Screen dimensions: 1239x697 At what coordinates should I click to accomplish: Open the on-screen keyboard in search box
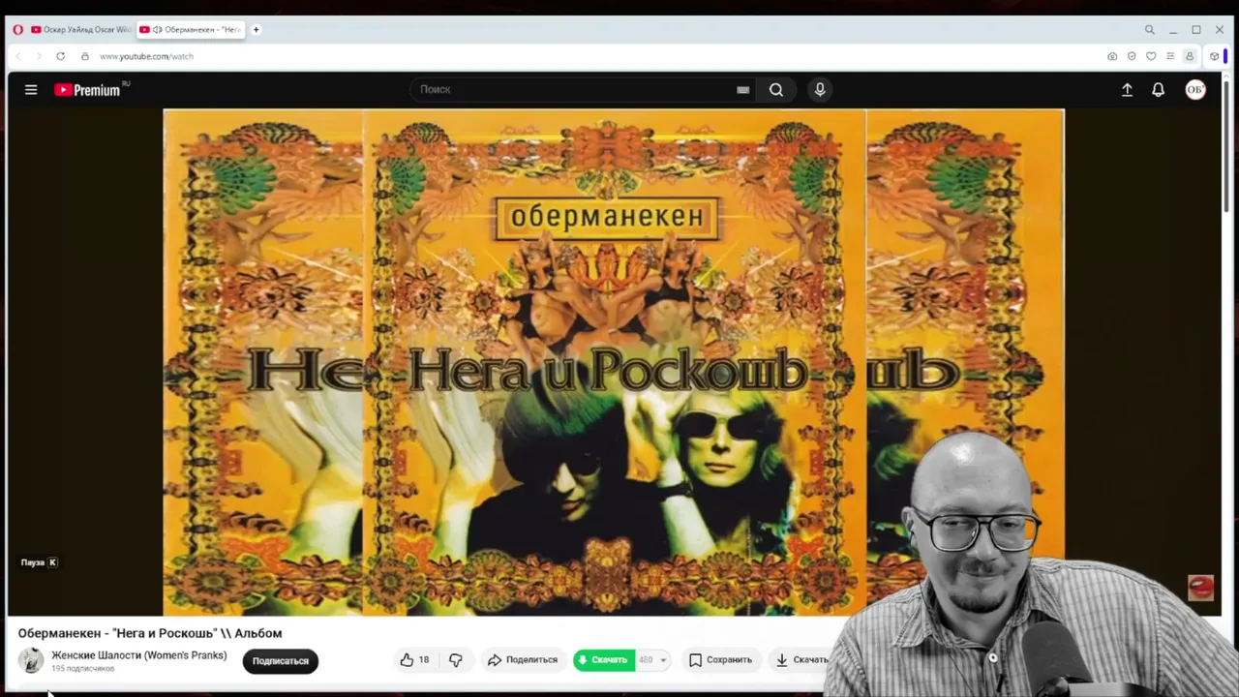[742, 90]
